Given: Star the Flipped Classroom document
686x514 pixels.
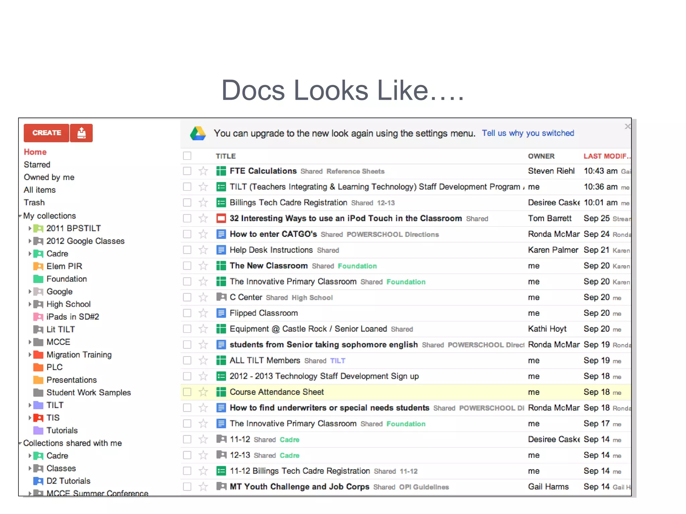Looking at the screenshot, I should tap(203, 313).
